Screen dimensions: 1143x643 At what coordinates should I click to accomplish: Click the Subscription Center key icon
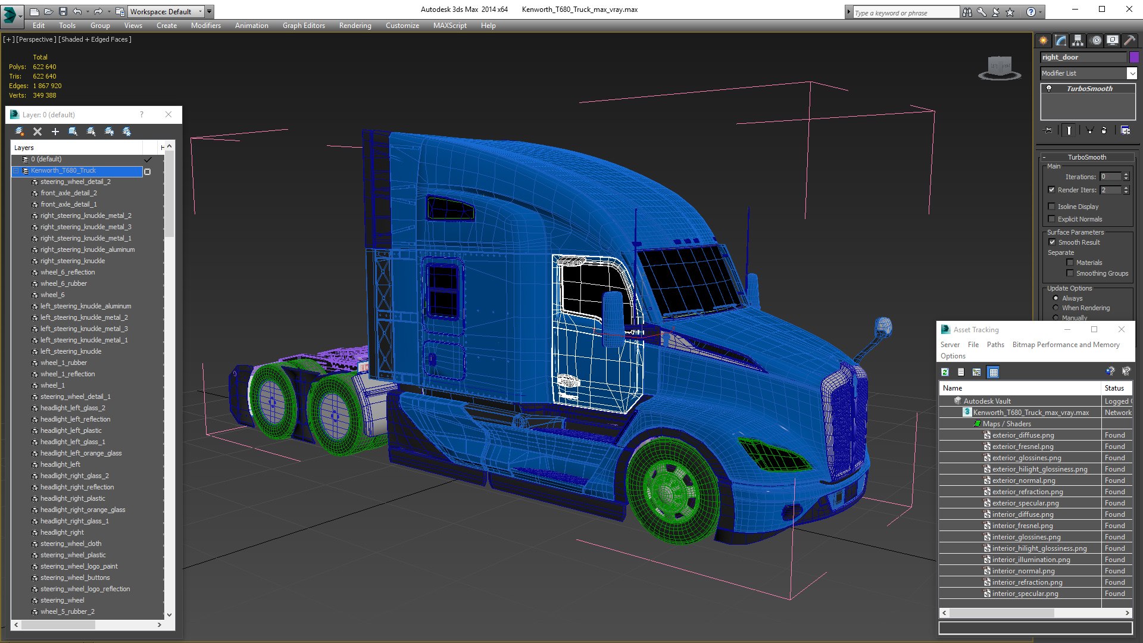tap(981, 12)
